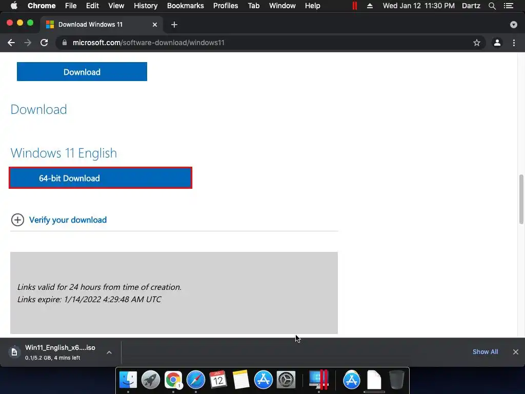Select the Download Windows 11 tab
525x394 pixels.
point(101,25)
